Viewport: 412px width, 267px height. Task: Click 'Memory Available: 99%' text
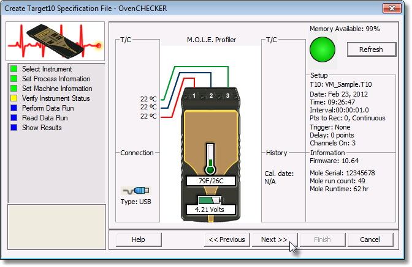[x=345, y=29]
